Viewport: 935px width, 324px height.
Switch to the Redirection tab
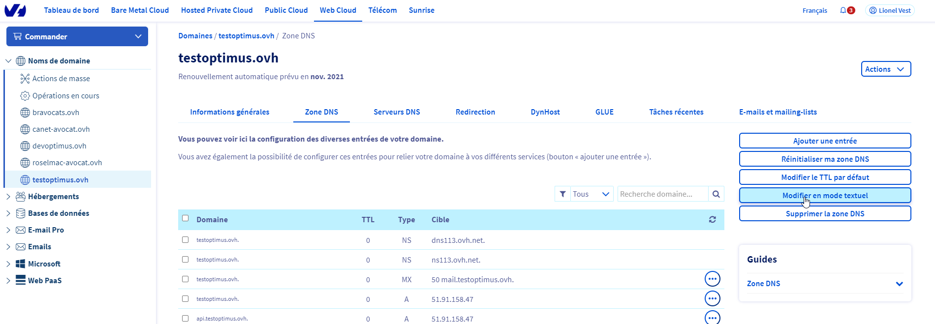pos(475,112)
